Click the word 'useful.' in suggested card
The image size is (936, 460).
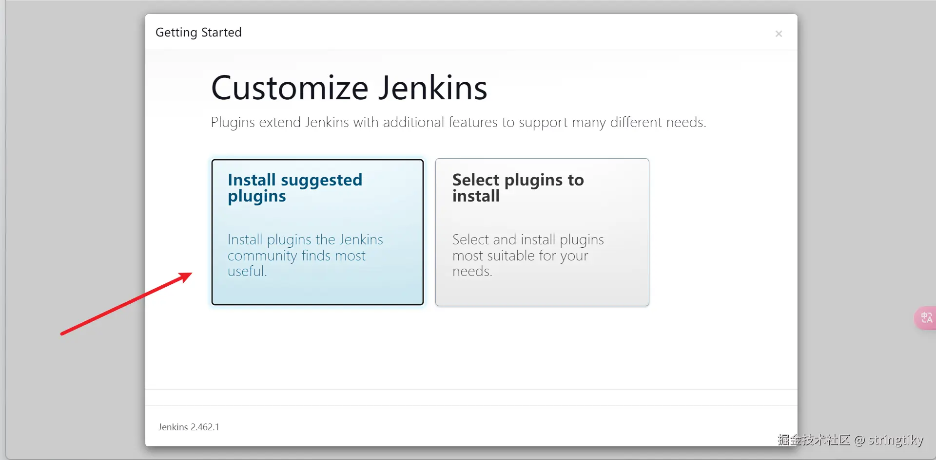(x=247, y=271)
